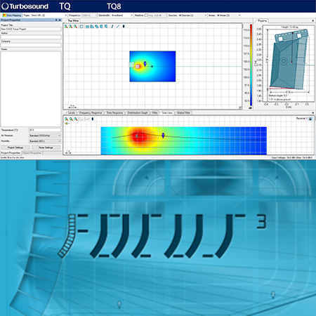Click the Project Title input field

[31, 29]
